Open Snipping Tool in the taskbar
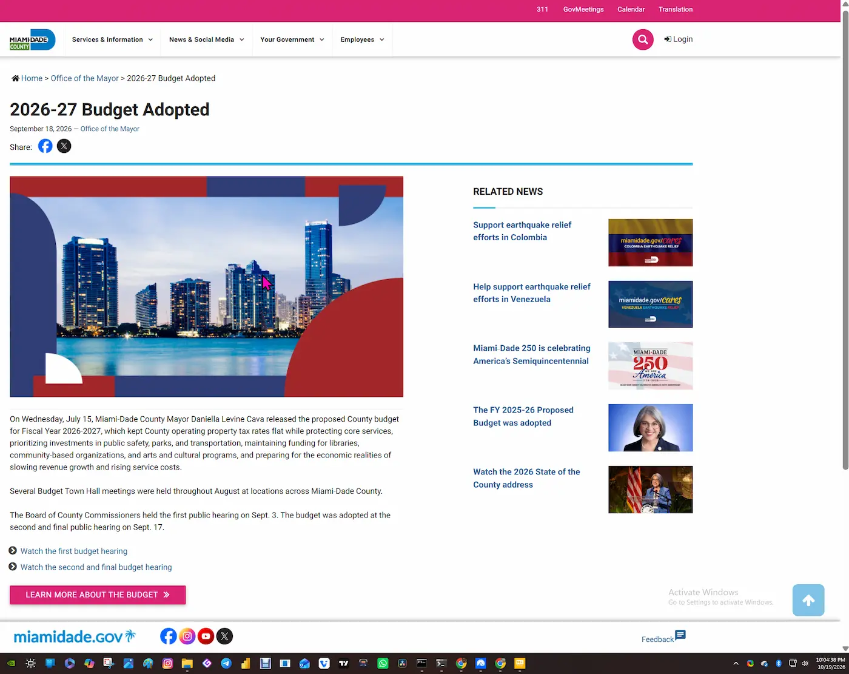The width and height of the screenshot is (849, 674). click(x=109, y=663)
